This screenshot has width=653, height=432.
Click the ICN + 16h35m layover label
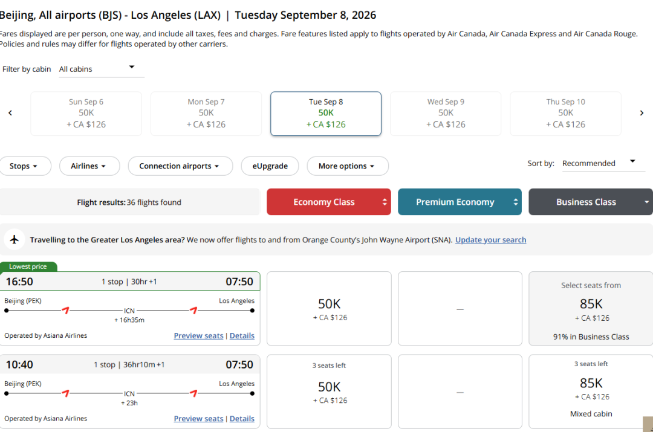click(129, 315)
